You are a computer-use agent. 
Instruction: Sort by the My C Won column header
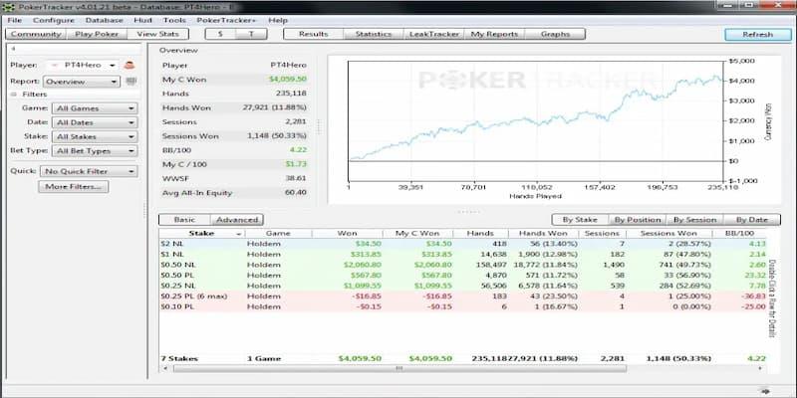417,234
